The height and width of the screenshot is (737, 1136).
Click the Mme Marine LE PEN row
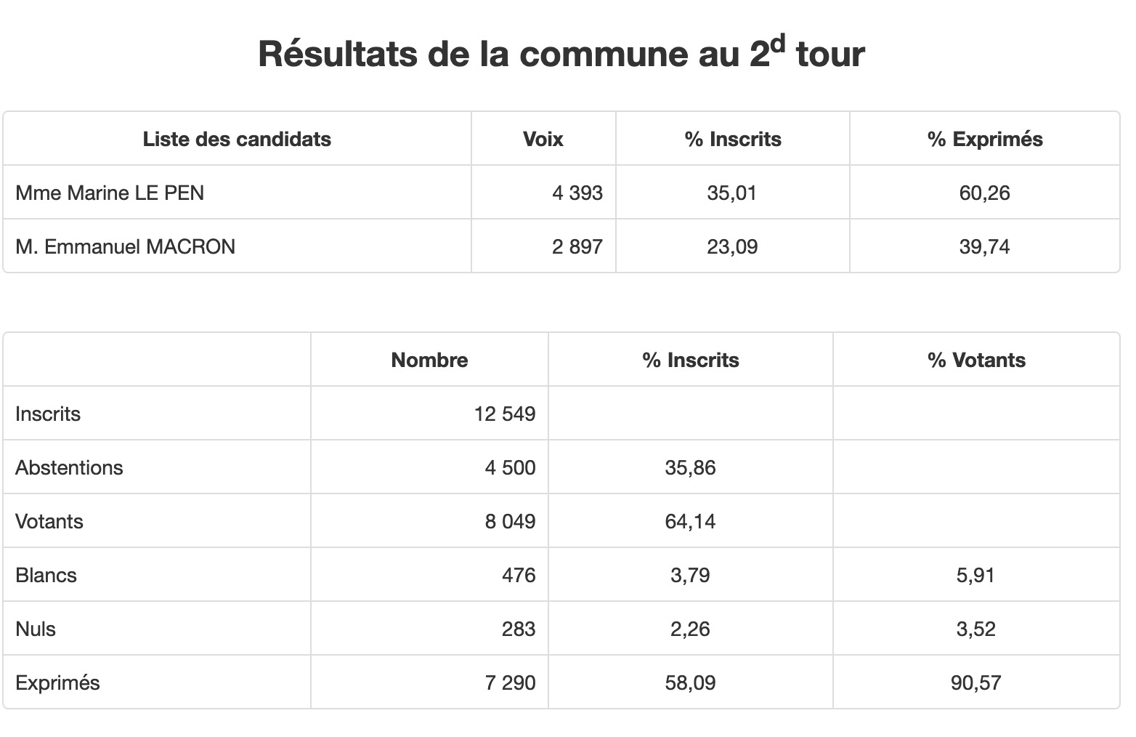coord(561,193)
